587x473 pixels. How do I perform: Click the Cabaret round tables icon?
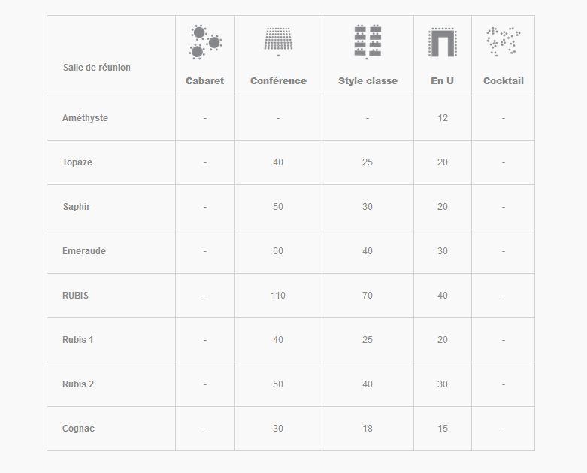click(205, 42)
